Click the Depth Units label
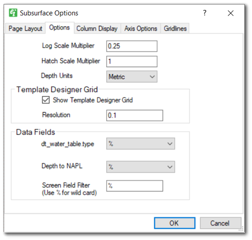Screen dimensions: 252x240 coord(57,75)
